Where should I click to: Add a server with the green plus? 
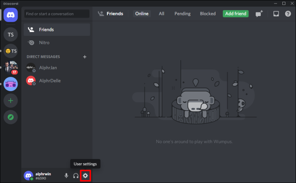pos(11,100)
